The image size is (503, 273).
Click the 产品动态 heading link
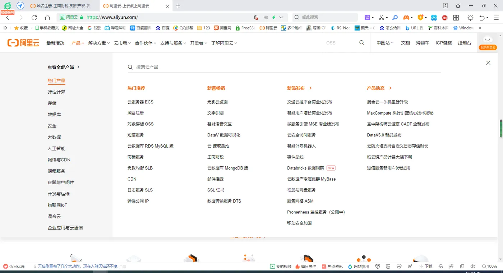(x=379, y=88)
